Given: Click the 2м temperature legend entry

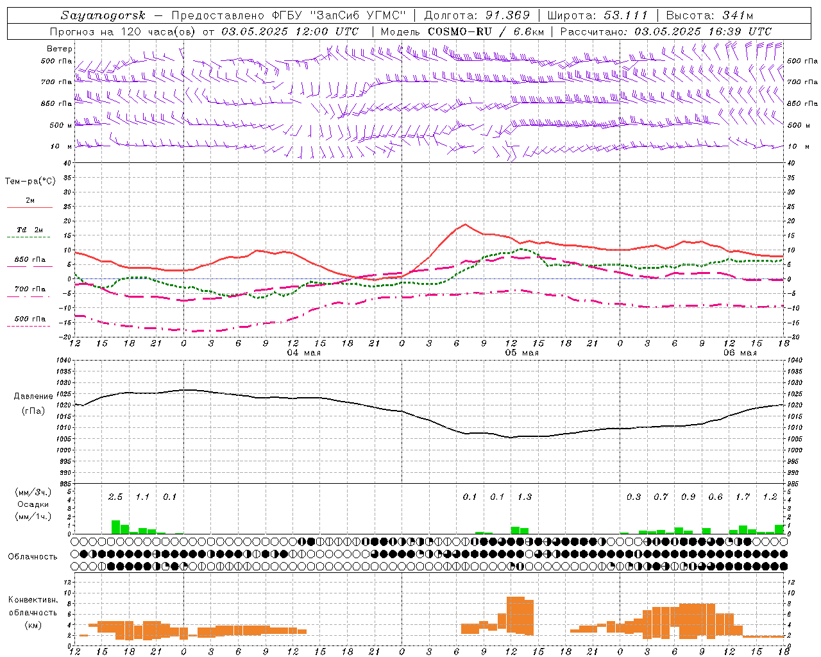Looking at the screenshot, I should tap(30, 201).
